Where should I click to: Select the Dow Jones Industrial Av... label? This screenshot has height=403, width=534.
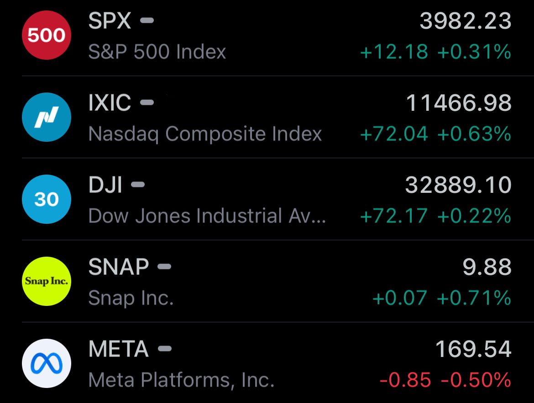(207, 216)
